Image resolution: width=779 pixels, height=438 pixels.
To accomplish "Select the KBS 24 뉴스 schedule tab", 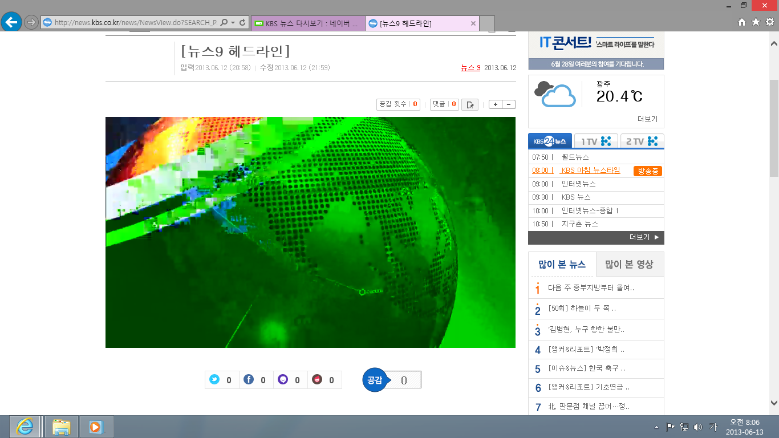I will (550, 141).
